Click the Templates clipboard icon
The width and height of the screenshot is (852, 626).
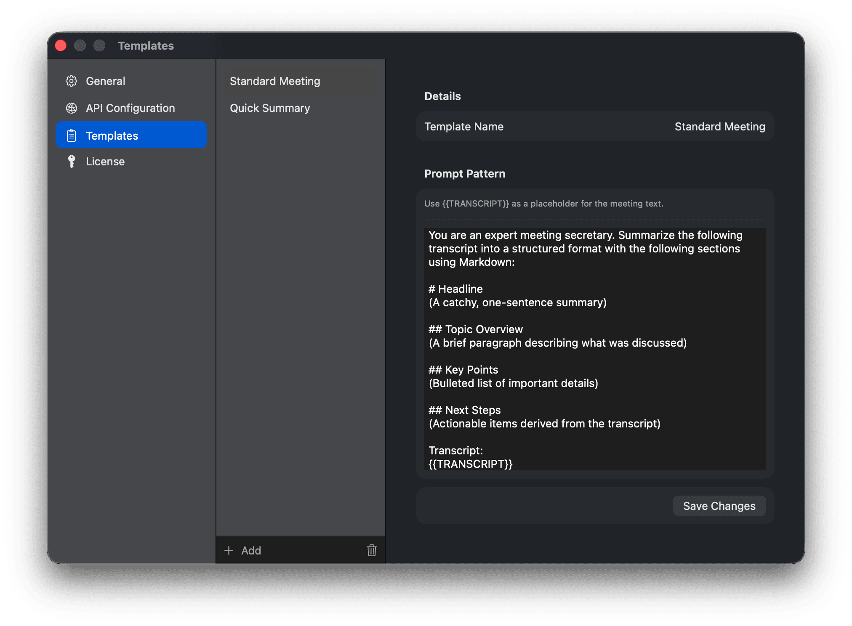coord(72,135)
